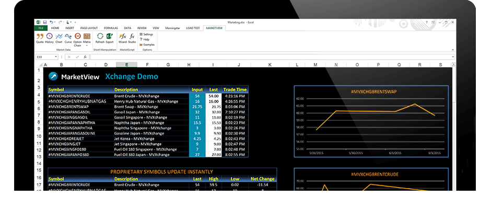Open the Undo history dropdown
Screen dimensions: 491x209
coord(55,22)
